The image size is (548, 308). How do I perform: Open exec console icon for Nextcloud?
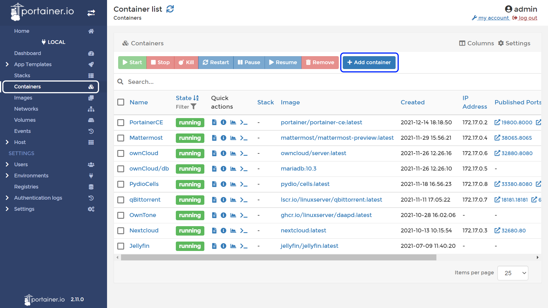(243, 231)
